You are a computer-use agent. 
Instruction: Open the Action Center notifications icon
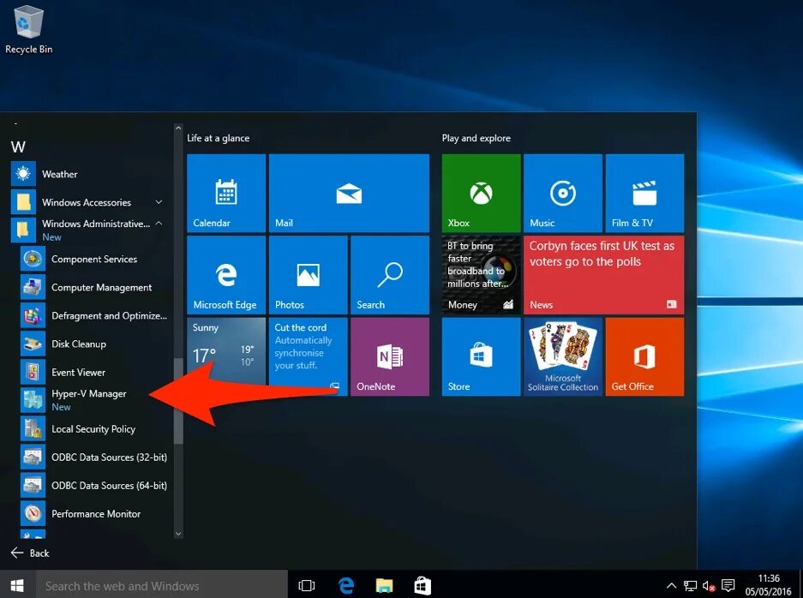[728, 585]
